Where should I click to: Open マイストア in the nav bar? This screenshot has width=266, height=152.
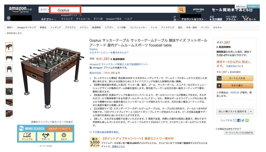pyautogui.click(x=67, y=19)
